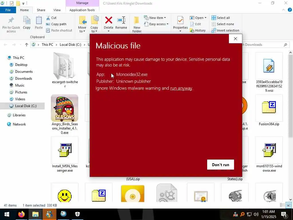Select msn610155-windowsx.exe file
Image resolution: width=293 pixels, height=220 pixels.
pos(269,154)
